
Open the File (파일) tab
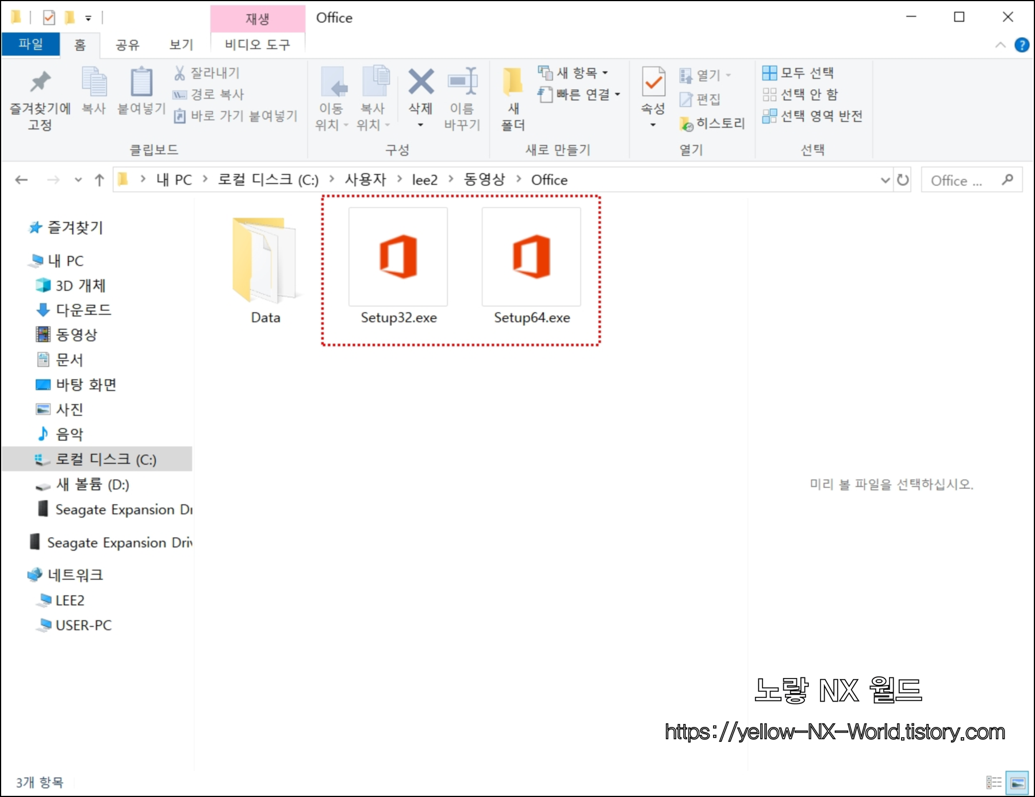click(x=30, y=44)
